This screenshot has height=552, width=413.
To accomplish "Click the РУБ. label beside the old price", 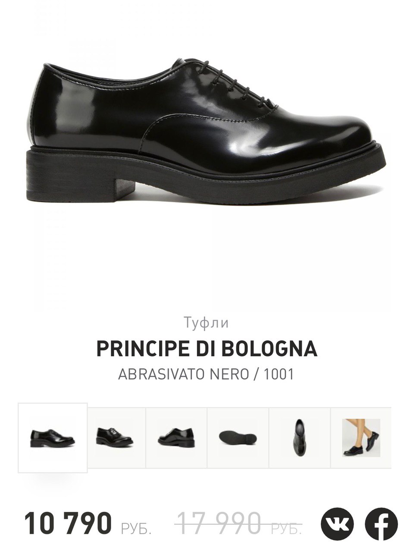I will (286, 529).
